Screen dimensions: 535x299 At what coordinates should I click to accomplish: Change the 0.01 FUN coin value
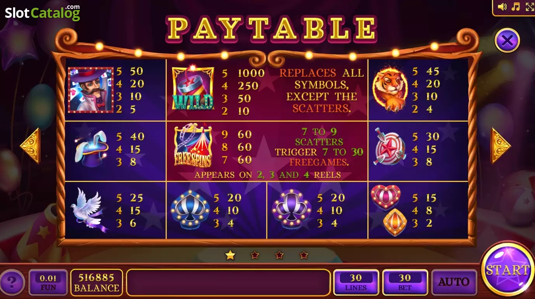pyautogui.click(x=48, y=282)
